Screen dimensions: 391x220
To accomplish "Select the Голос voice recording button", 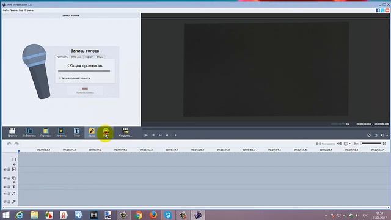I will point(92,133).
